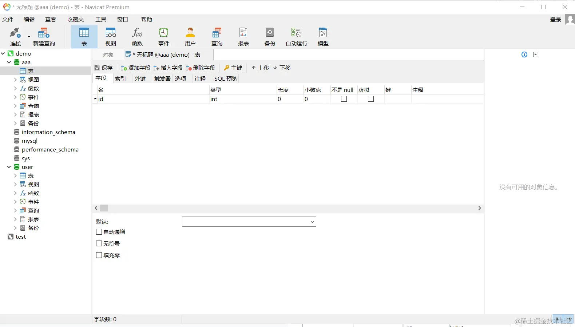This screenshot has width=575, height=327.
Task: Open the 默认 (Default) combo box
Action: [249, 222]
